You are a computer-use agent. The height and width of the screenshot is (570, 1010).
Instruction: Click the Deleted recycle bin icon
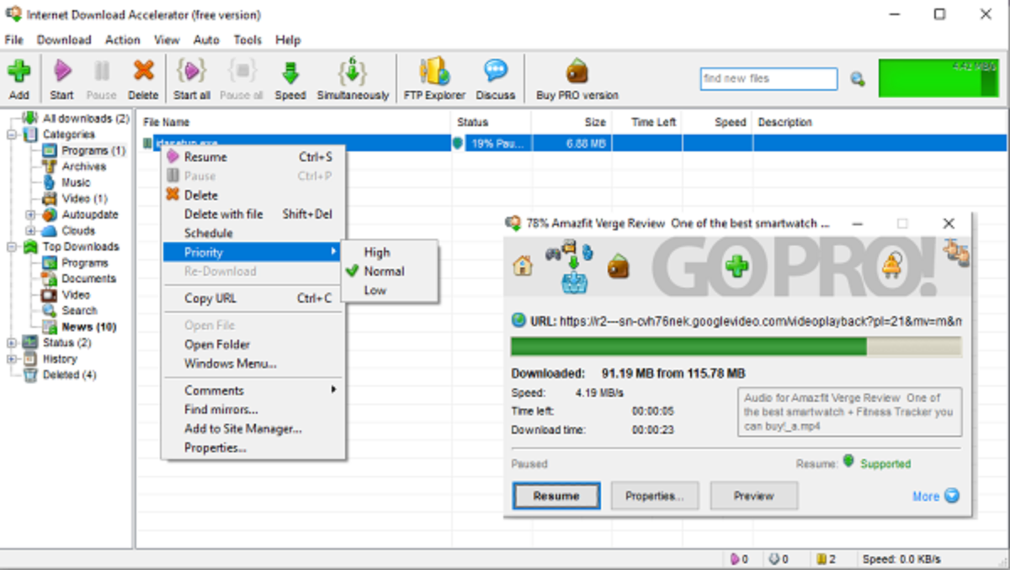click(30, 375)
